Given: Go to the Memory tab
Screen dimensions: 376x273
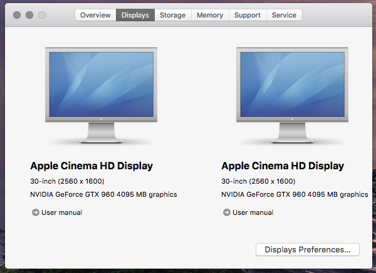Looking at the screenshot, I should 210,15.
